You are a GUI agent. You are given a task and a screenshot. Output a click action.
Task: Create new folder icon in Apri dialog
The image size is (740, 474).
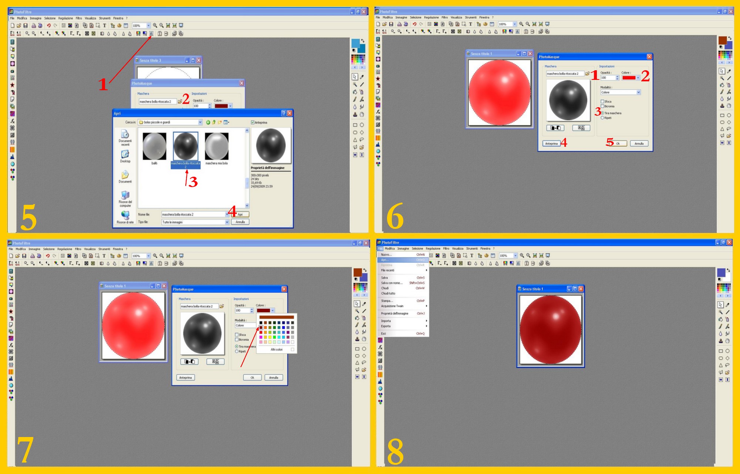pyautogui.click(x=220, y=122)
